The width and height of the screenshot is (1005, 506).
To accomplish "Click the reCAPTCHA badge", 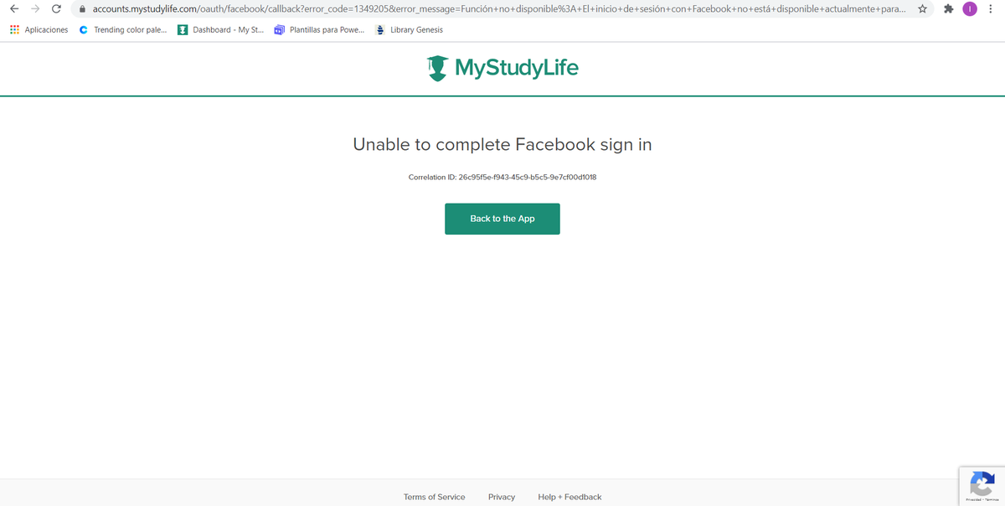I will (982, 485).
